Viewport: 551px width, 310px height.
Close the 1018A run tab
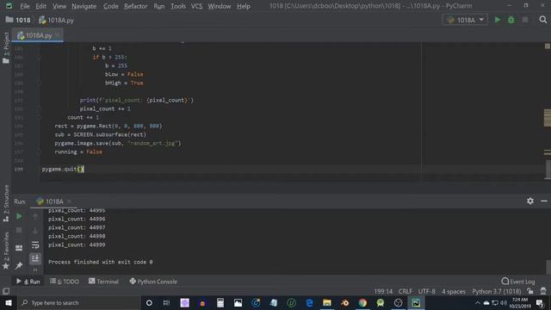click(69, 201)
